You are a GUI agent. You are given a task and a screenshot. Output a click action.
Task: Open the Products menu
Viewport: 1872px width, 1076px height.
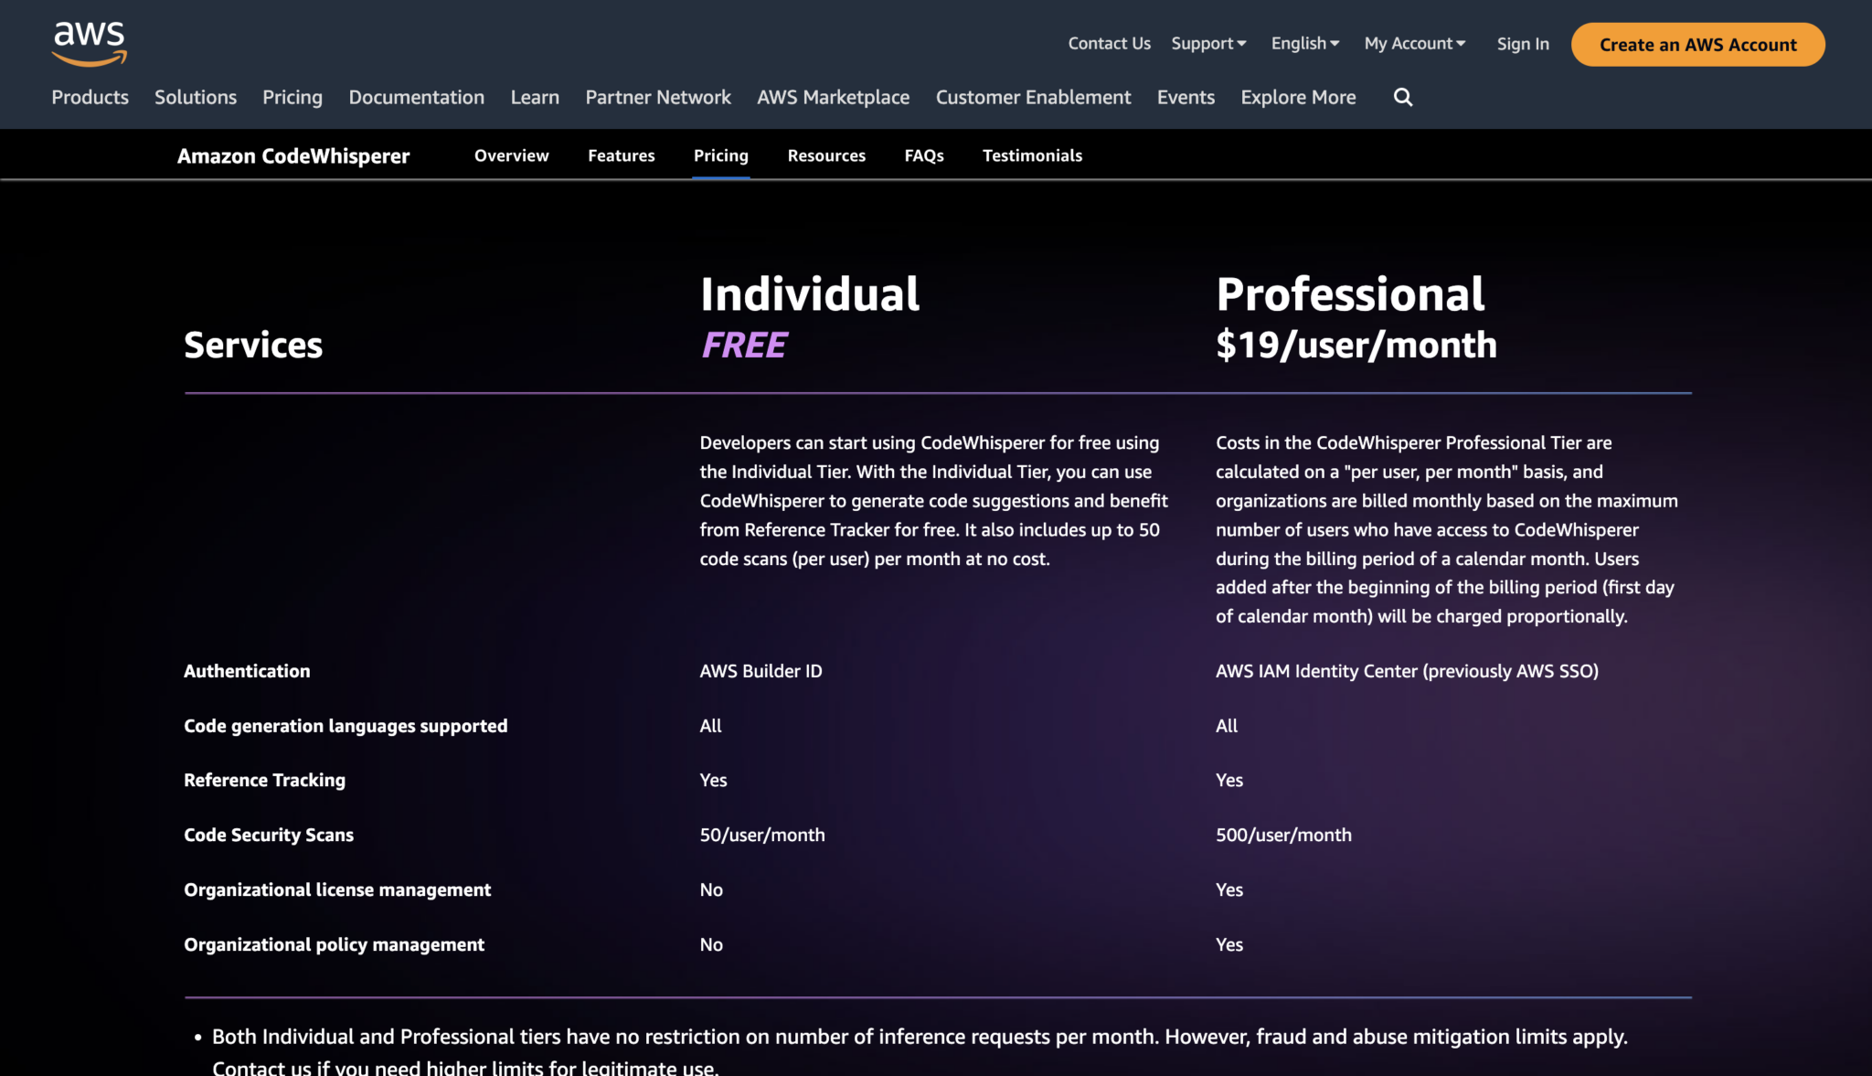(90, 97)
